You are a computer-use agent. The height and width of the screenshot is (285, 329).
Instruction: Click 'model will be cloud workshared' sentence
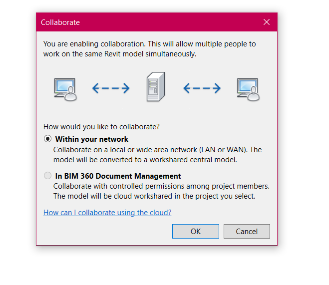point(154,196)
